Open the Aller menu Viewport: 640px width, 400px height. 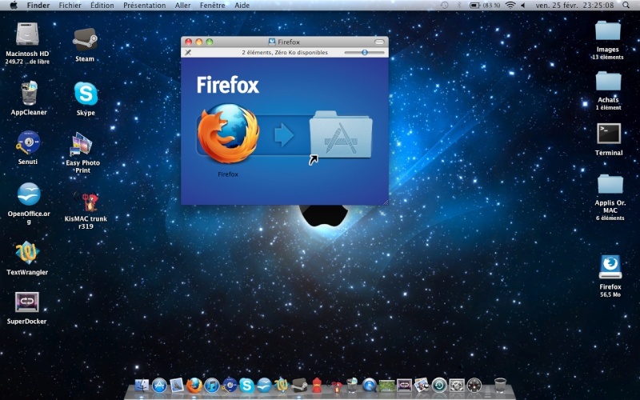183,6
